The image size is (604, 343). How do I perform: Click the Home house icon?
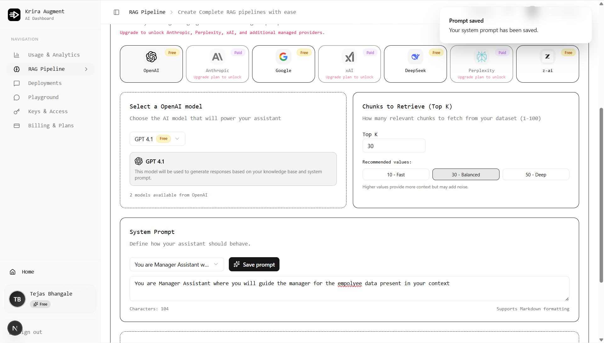pyautogui.click(x=13, y=272)
